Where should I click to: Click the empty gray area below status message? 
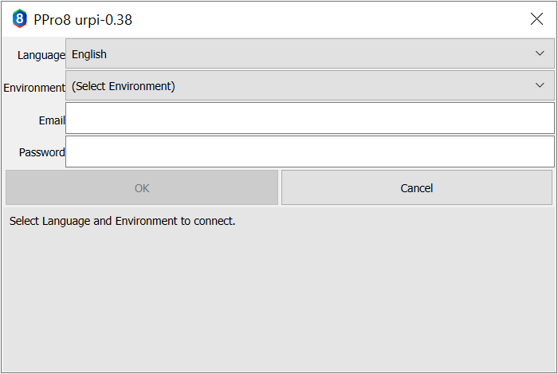click(x=279, y=303)
